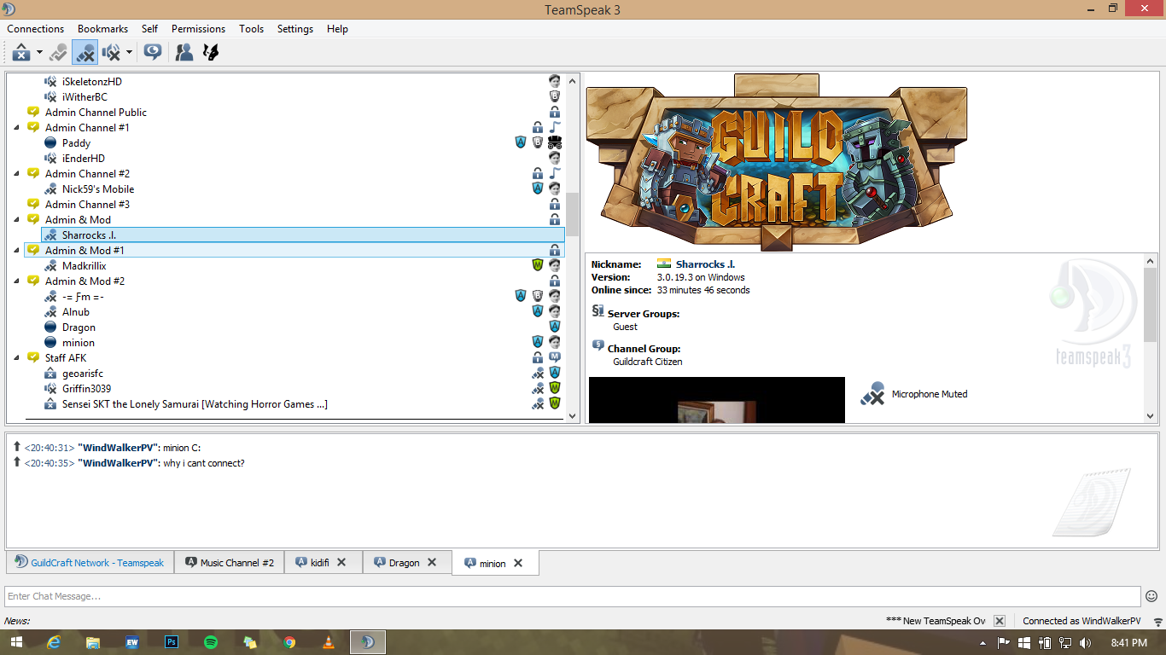Screen dimensions: 1166x655
Task: Click the channel tree scrollbar up arrow
Action: pos(572,80)
